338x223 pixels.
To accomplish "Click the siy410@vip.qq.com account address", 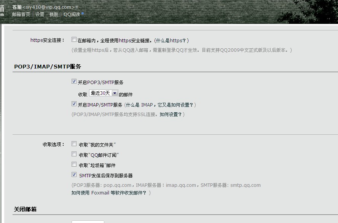I will point(48,7).
